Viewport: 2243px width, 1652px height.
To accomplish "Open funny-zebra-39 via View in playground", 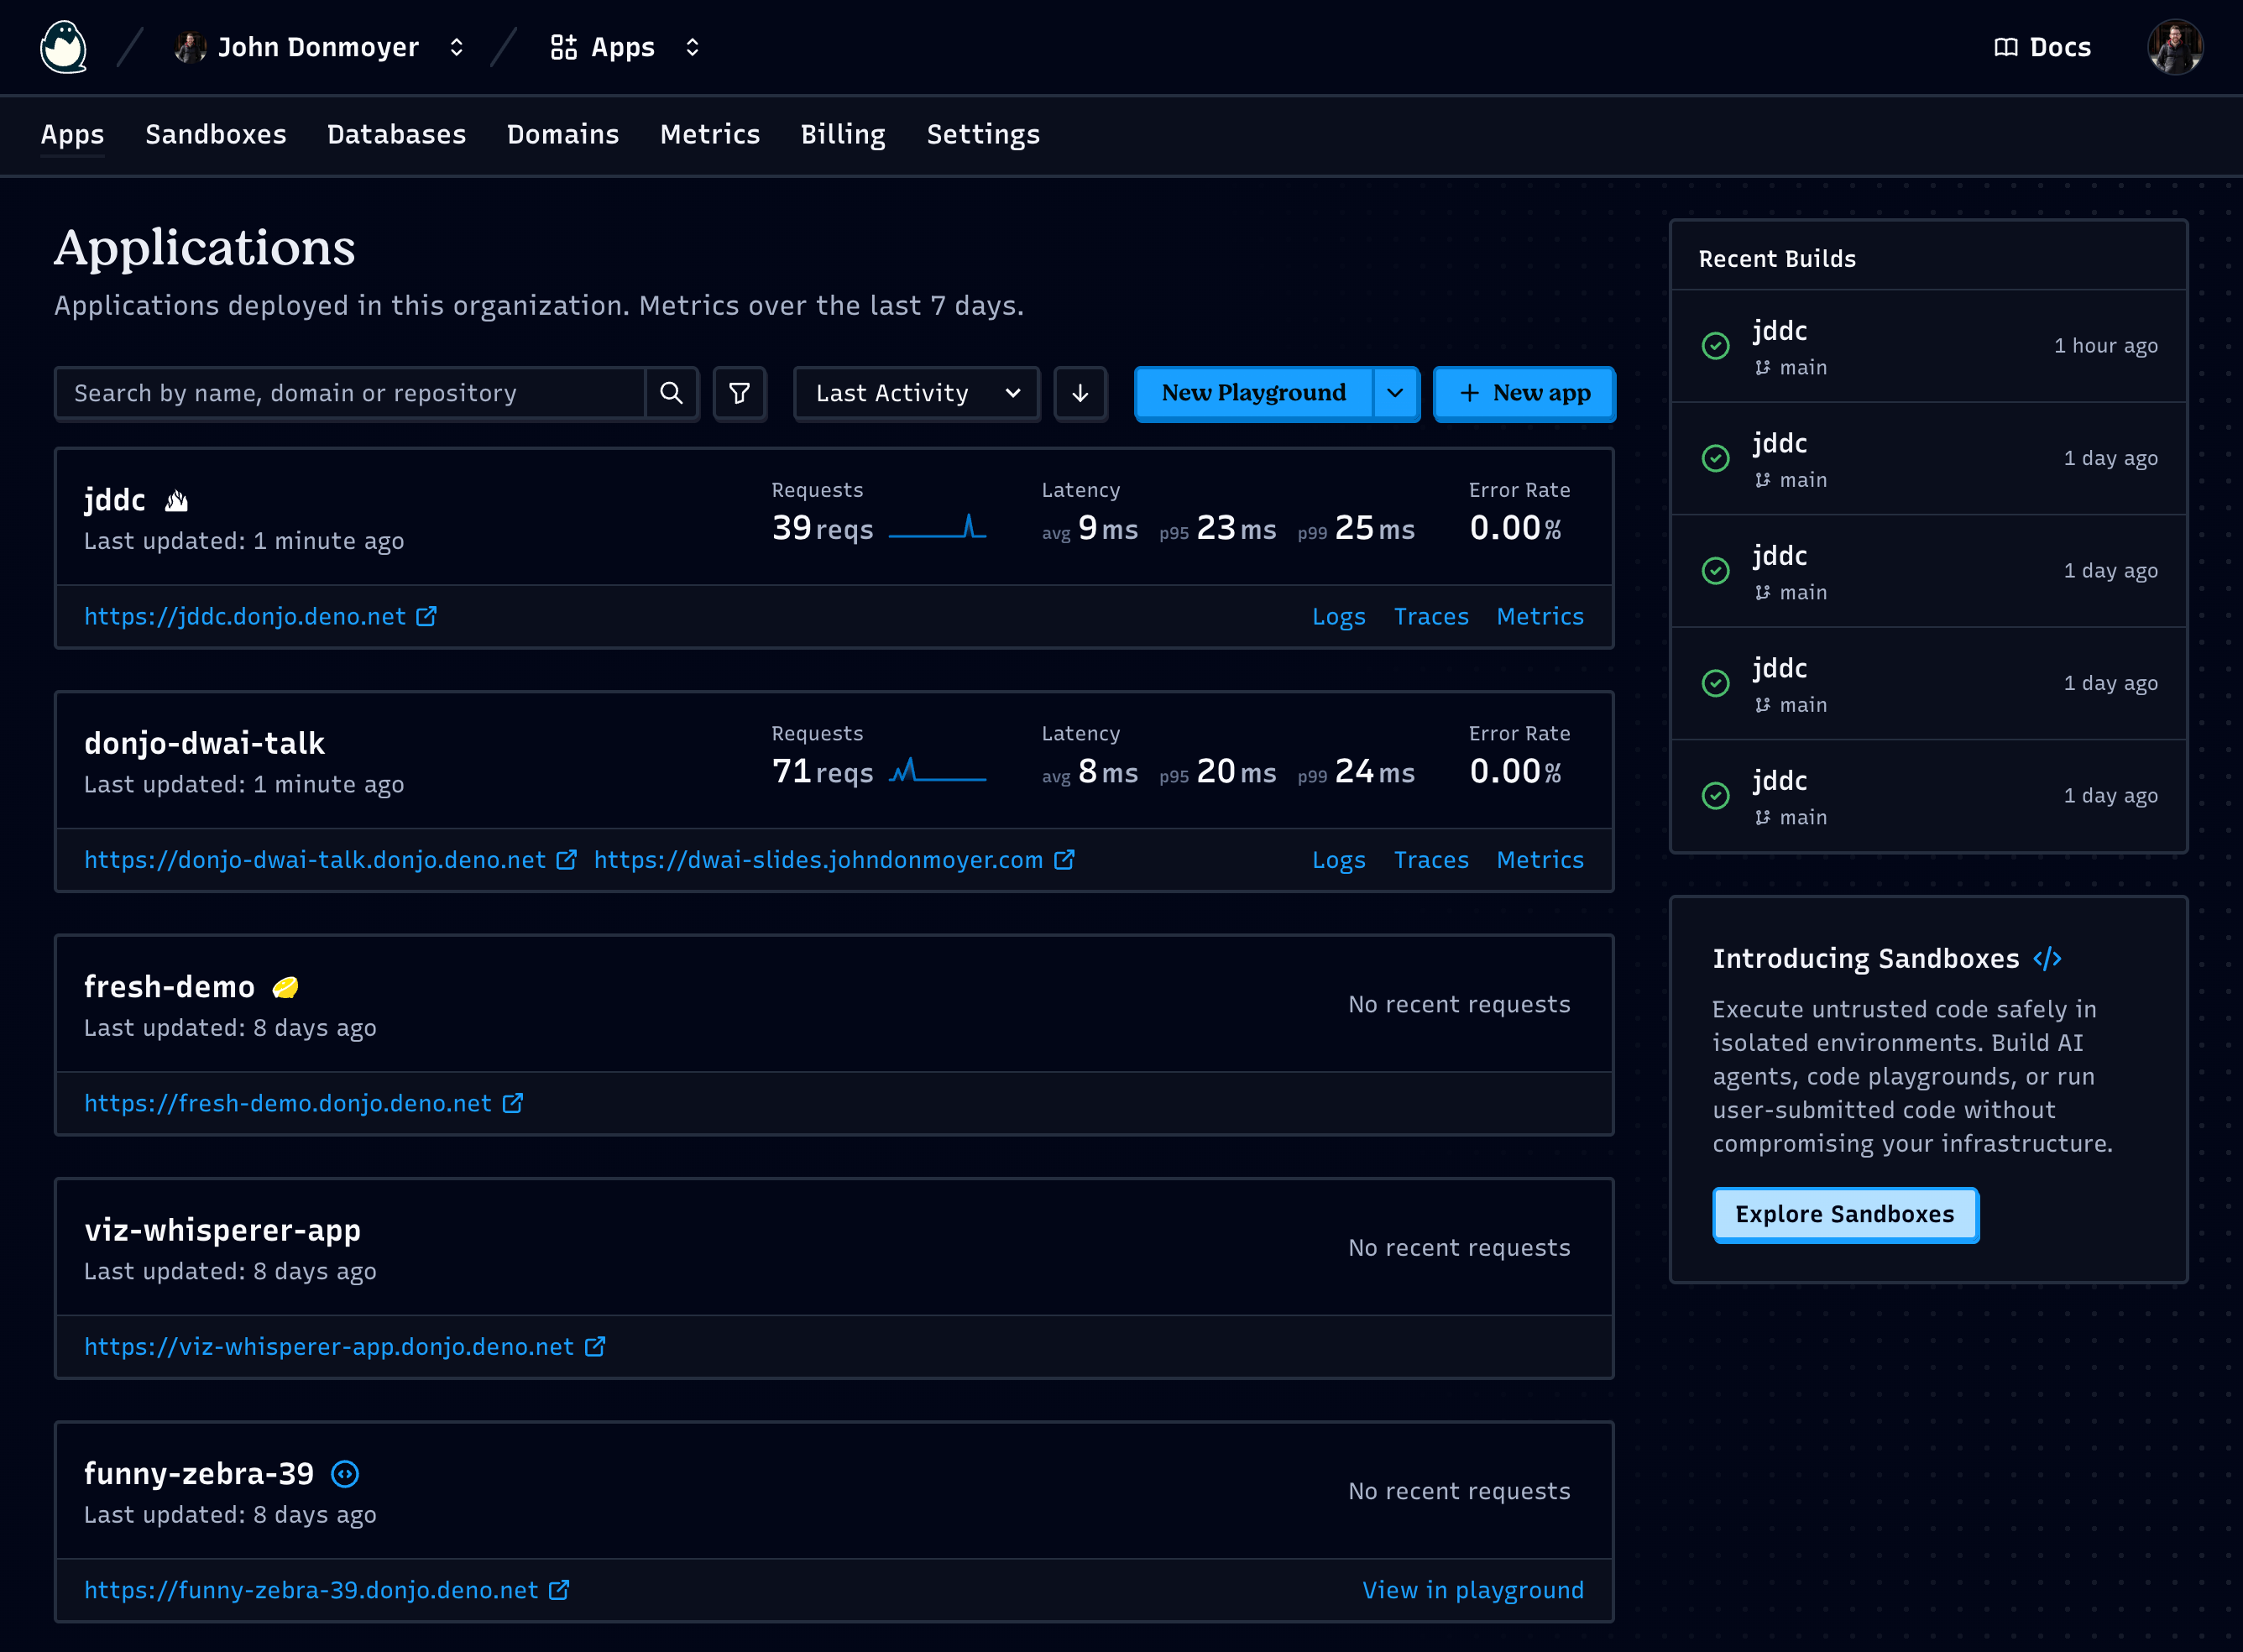I will pyautogui.click(x=1473, y=1589).
